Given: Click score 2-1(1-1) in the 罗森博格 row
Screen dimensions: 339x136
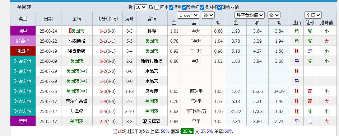Looking at the screenshot, I should (x=108, y=41).
